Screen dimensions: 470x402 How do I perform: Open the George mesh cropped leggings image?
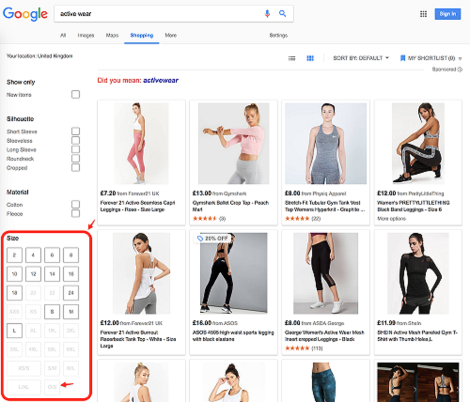326,273
